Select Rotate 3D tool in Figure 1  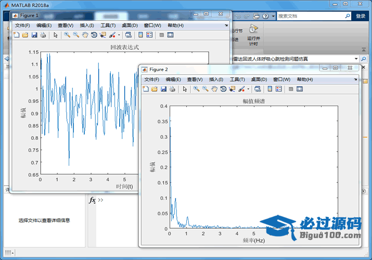click(x=94, y=35)
